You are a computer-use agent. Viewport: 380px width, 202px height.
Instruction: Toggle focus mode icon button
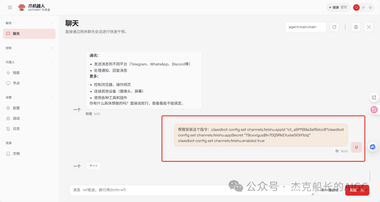coord(369,27)
